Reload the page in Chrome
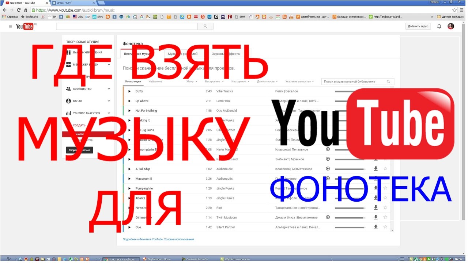The width and height of the screenshot is (468, 263). pyautogui.click(x=19, y=10)
